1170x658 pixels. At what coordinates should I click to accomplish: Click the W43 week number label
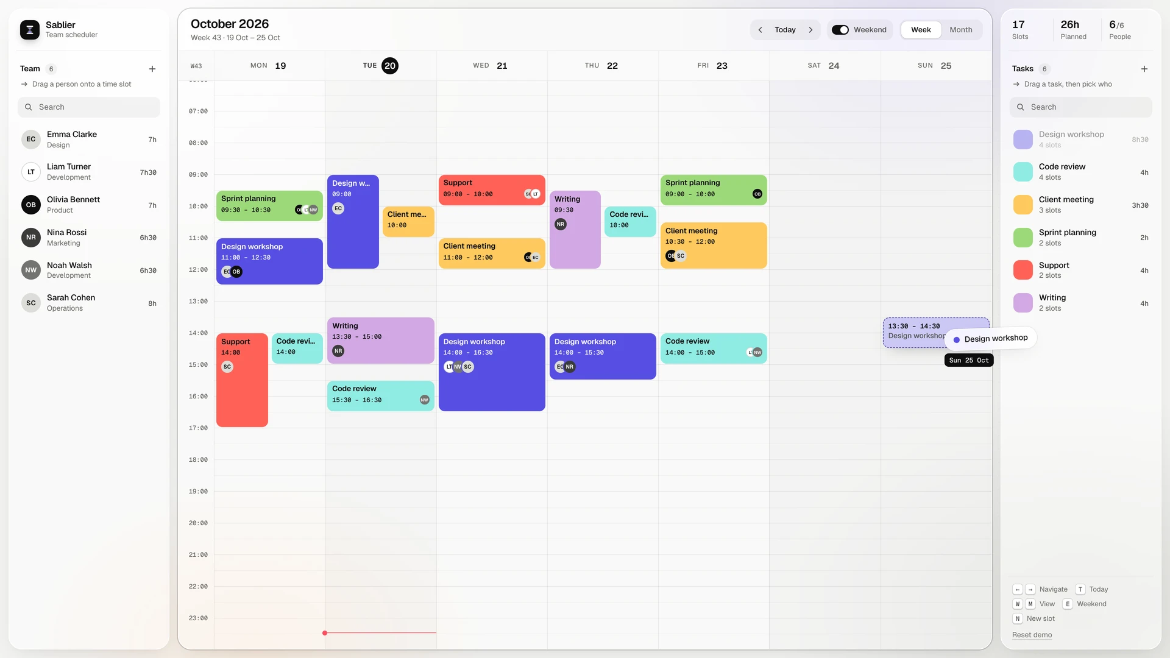pos(196,66)
